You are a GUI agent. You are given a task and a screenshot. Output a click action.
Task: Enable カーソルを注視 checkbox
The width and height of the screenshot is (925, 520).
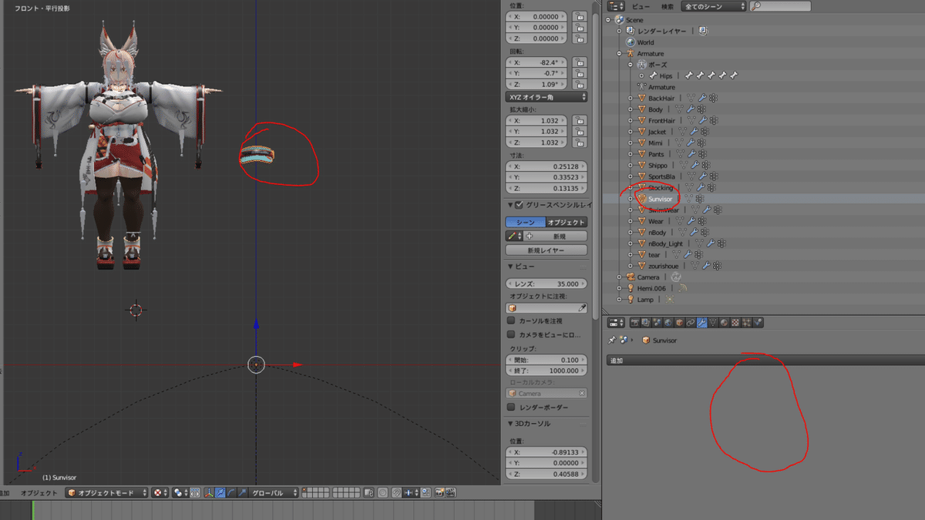pyautogui.click(x=511, y=320)
